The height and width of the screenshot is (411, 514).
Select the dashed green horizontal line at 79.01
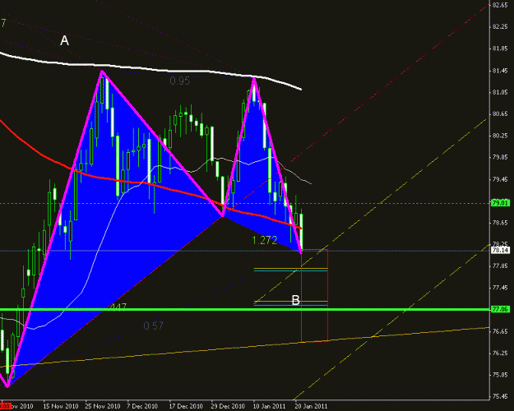pyautogui.click(x=244, y=204)
